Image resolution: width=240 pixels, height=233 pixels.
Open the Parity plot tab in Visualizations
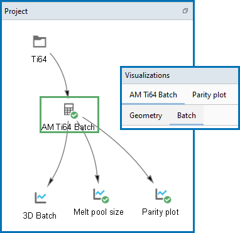(209, 95)
